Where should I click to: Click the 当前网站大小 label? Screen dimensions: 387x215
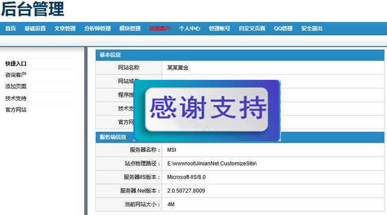[x=142, y=204]
